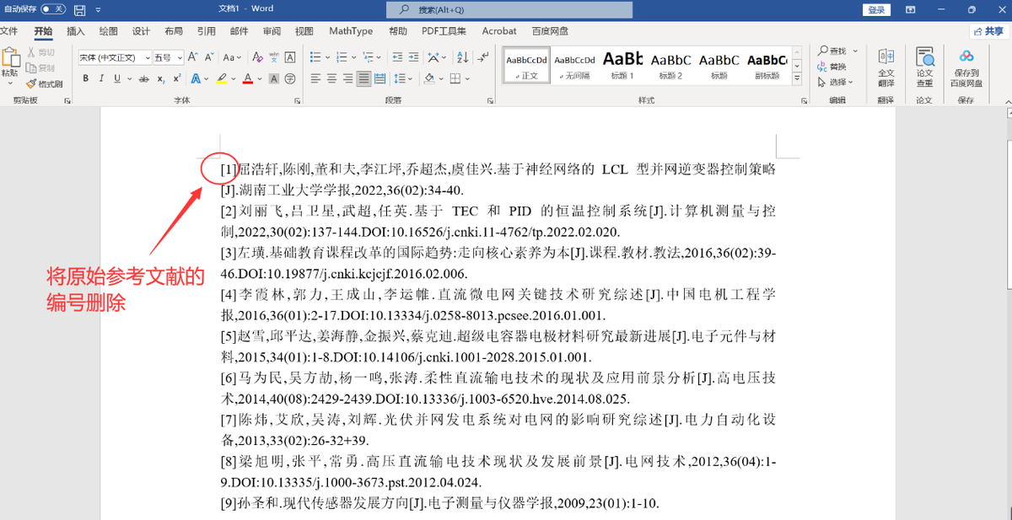Select the justify alignment icon
Viewport: 1012px width, 520px height.
pos(363,78)
